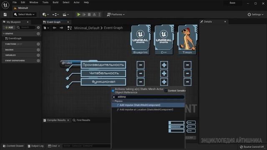
Task: Open graph bookmarks dropdown in Event Graph
Action: 46,28
